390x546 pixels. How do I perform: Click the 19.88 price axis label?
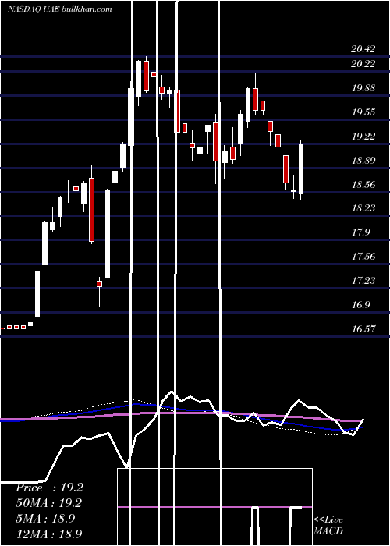click(363, 88)
